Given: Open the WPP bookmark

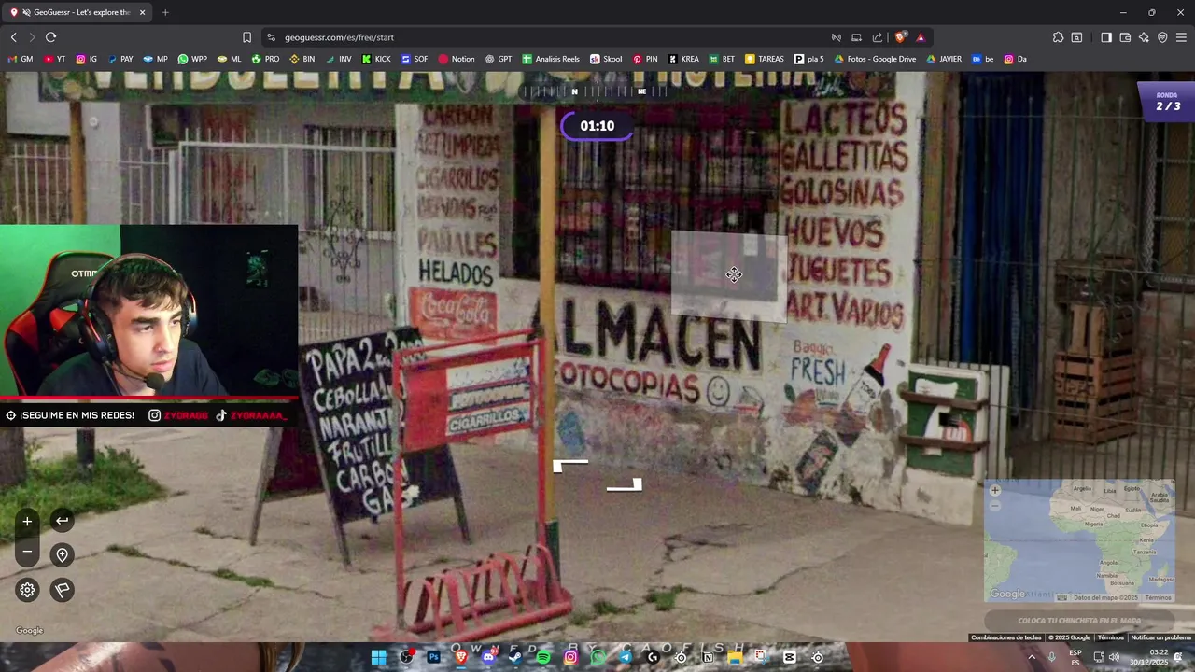Looking at the screenshot, I should (192, 59).
